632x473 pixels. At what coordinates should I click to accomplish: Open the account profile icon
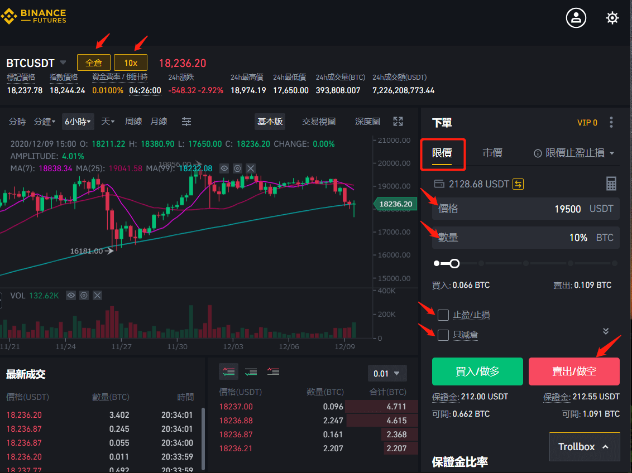click(576, 18)
